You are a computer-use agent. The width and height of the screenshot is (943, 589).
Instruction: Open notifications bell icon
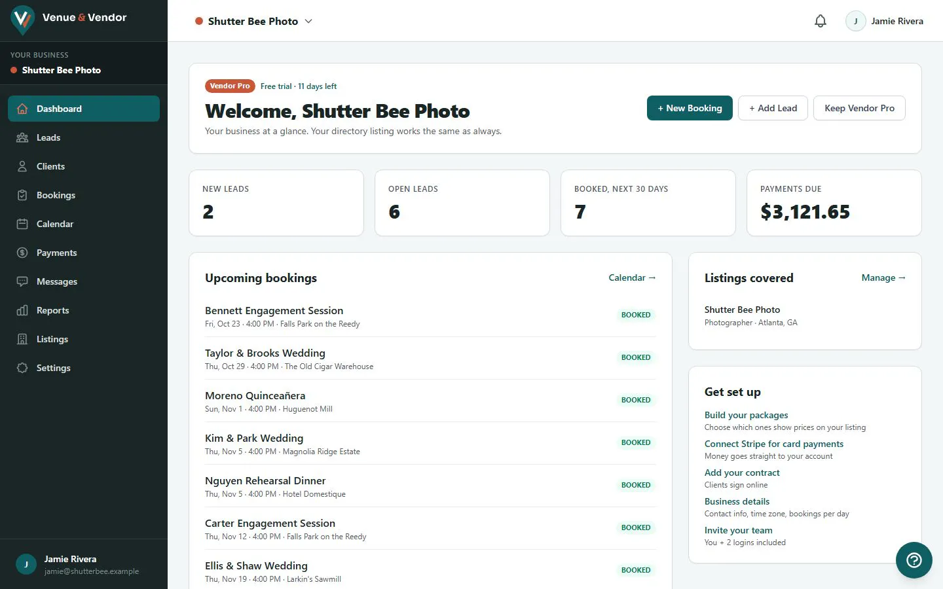click(x=820, y=21)
